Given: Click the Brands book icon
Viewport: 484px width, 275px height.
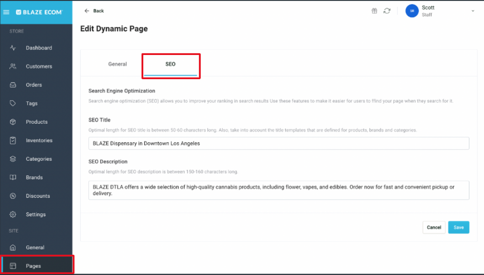Looking at the screenshot, I should [13, 177].
